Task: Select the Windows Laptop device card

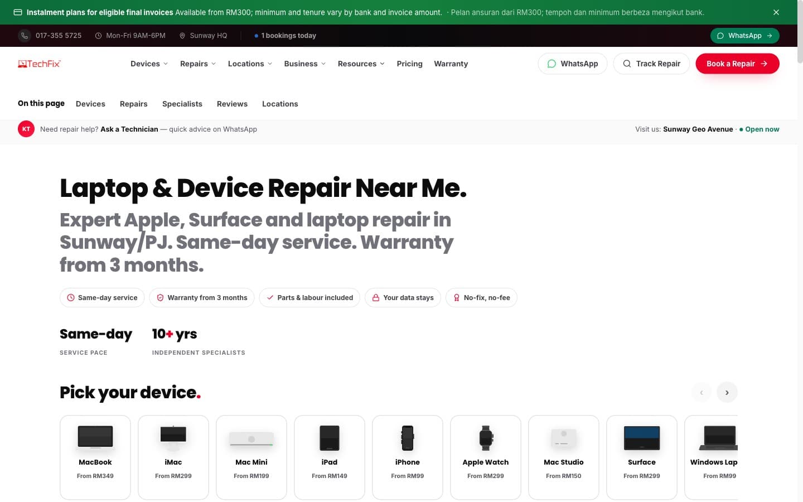Action: (711, 457)
